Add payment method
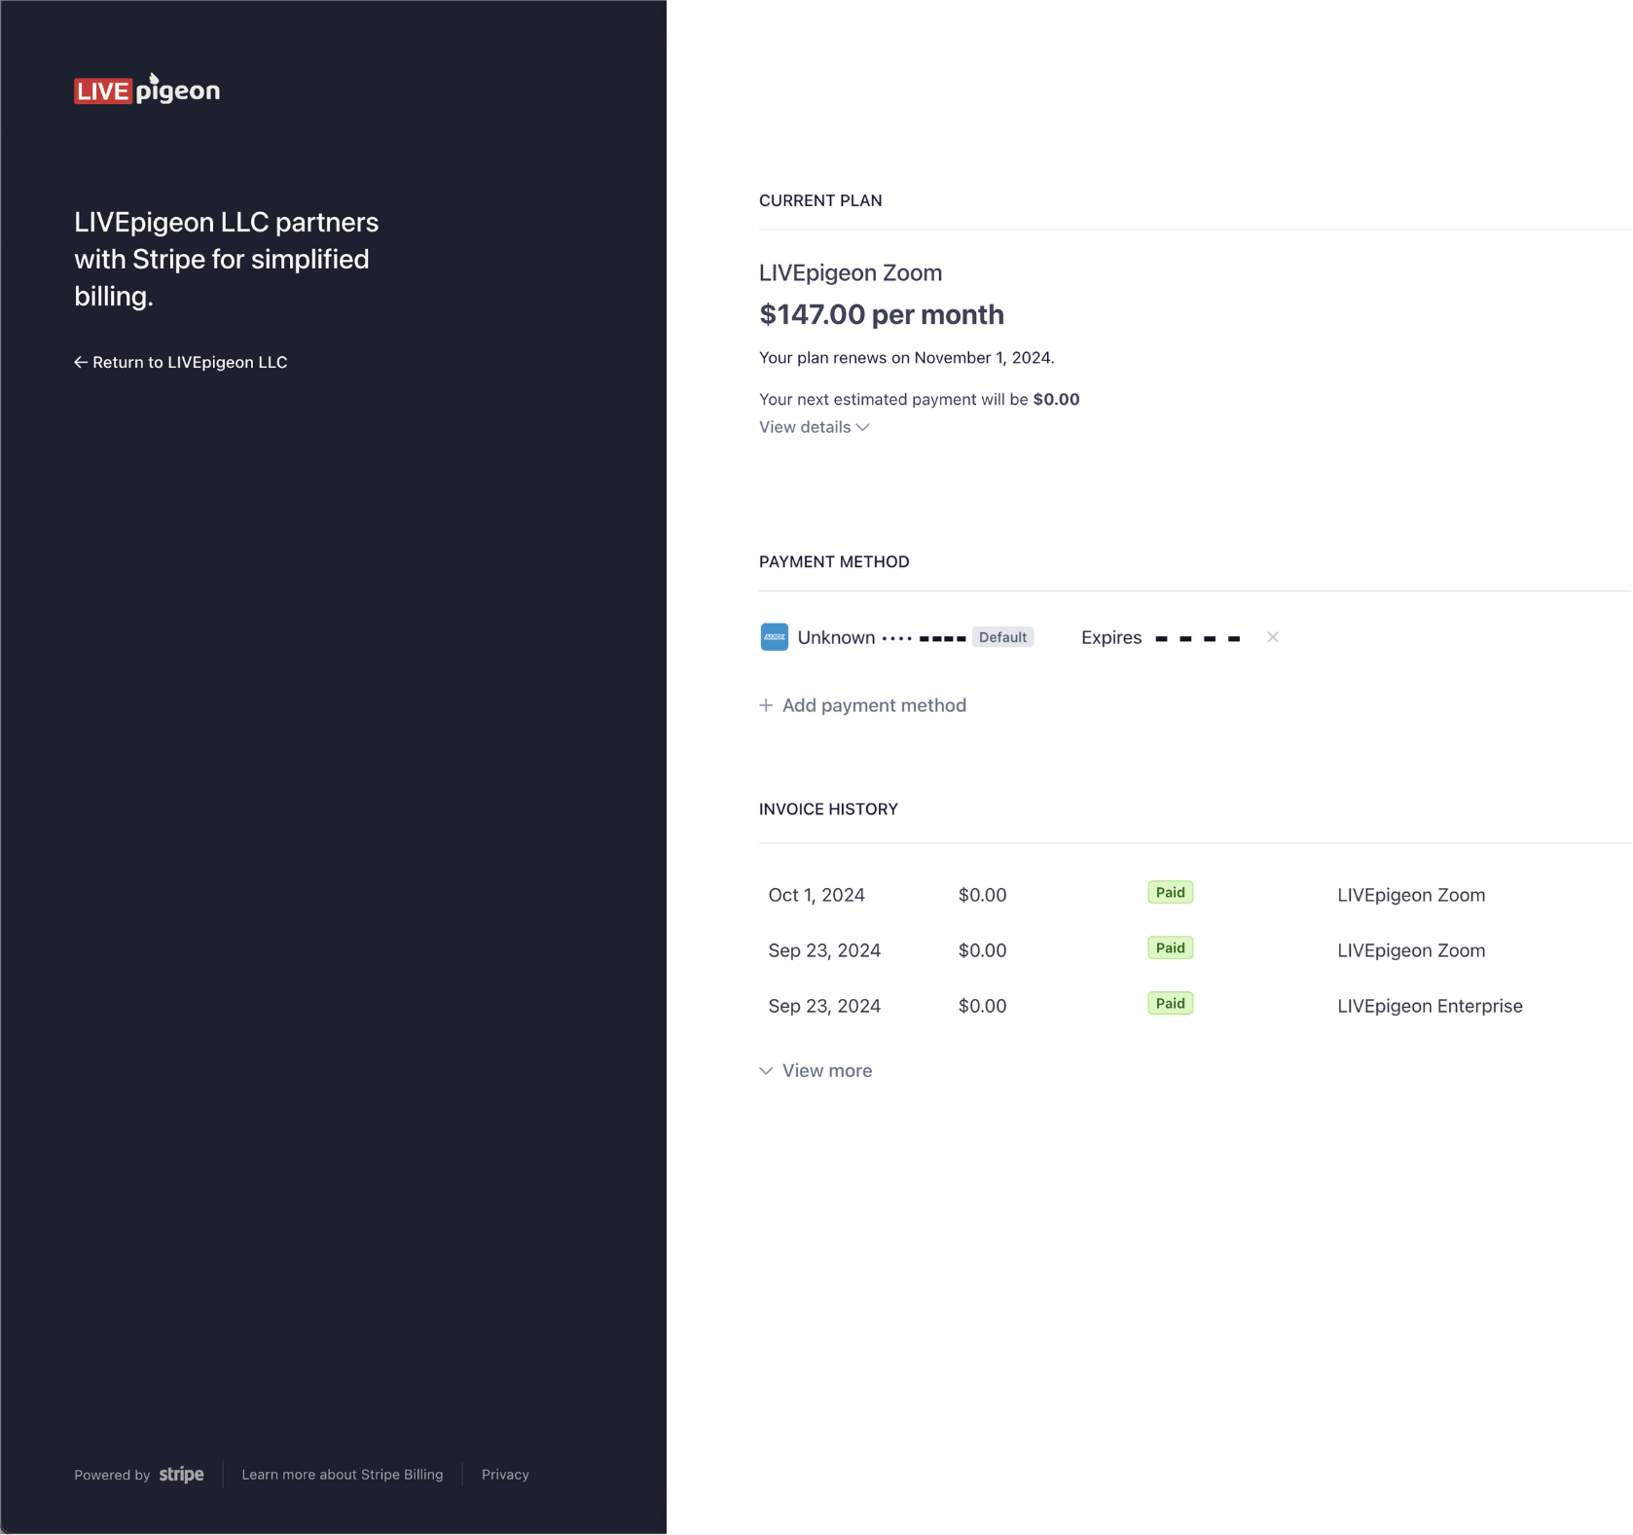The width and height of the screenshot is (1633, 1535). pyautogui.click(x=863, y=705)
